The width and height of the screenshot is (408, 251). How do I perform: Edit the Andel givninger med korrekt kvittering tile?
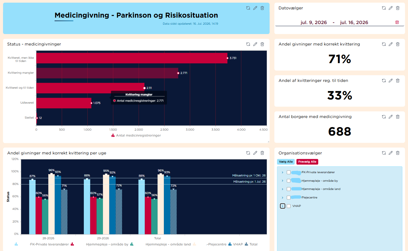pos(391,44)
